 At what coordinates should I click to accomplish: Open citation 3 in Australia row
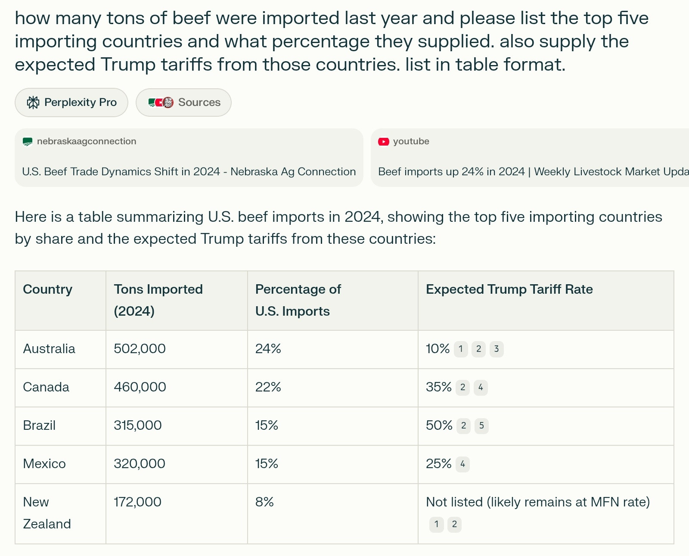click(497, 349)
